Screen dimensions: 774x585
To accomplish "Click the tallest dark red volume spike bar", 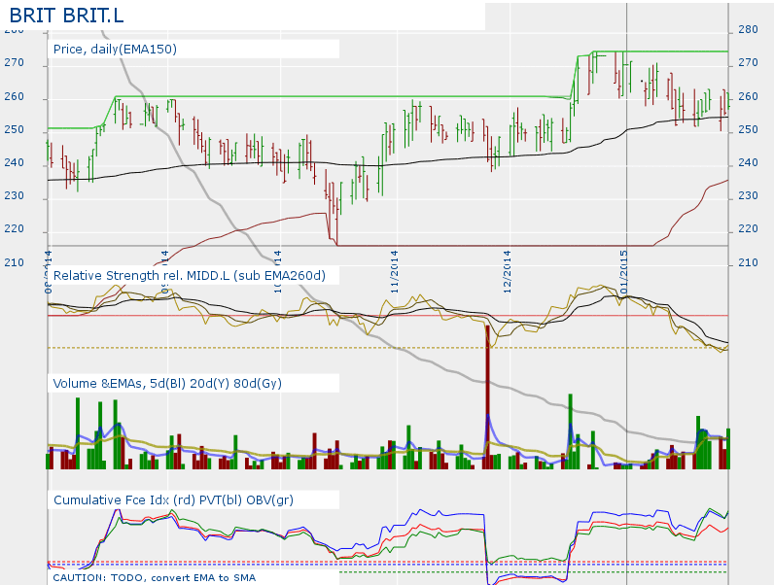I will coord(488,397).
